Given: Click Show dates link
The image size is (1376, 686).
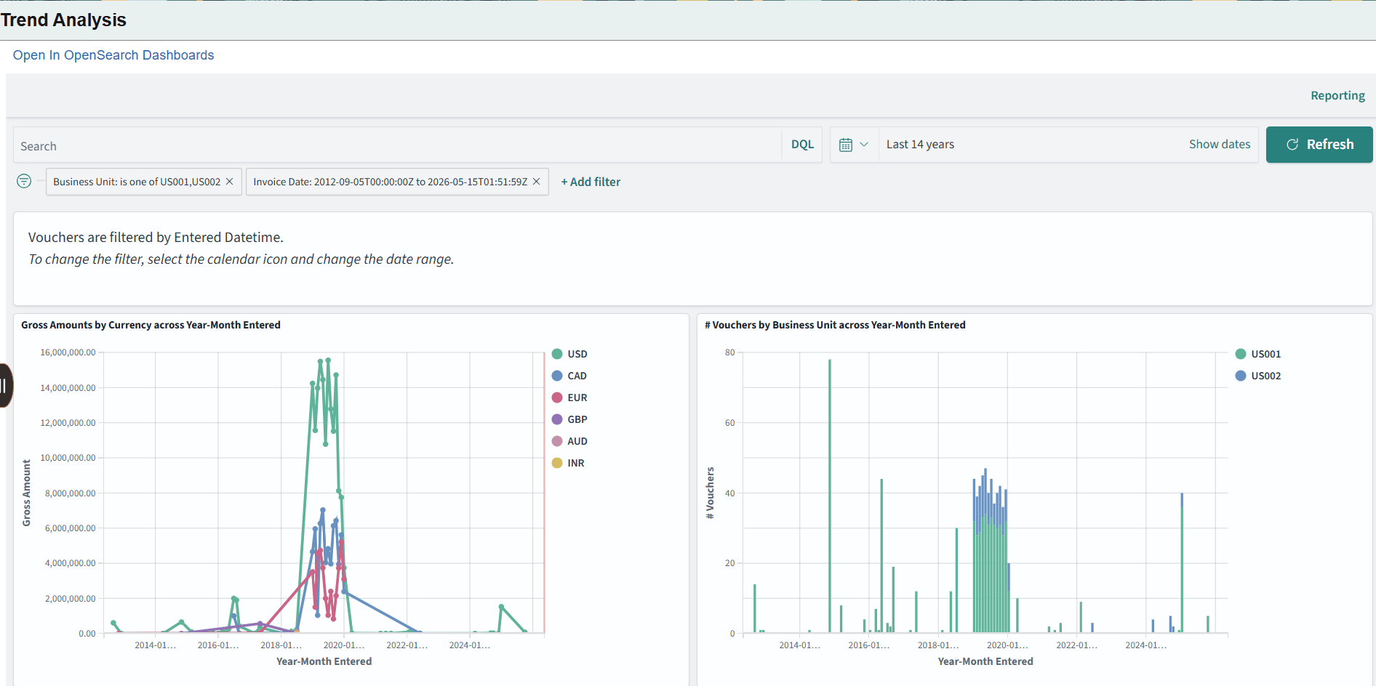Looking at the screenshot, I should coord(1220,144).
